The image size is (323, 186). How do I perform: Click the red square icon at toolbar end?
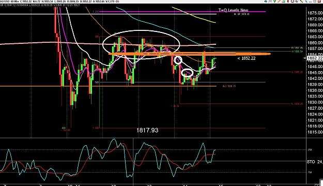point(319,1)
